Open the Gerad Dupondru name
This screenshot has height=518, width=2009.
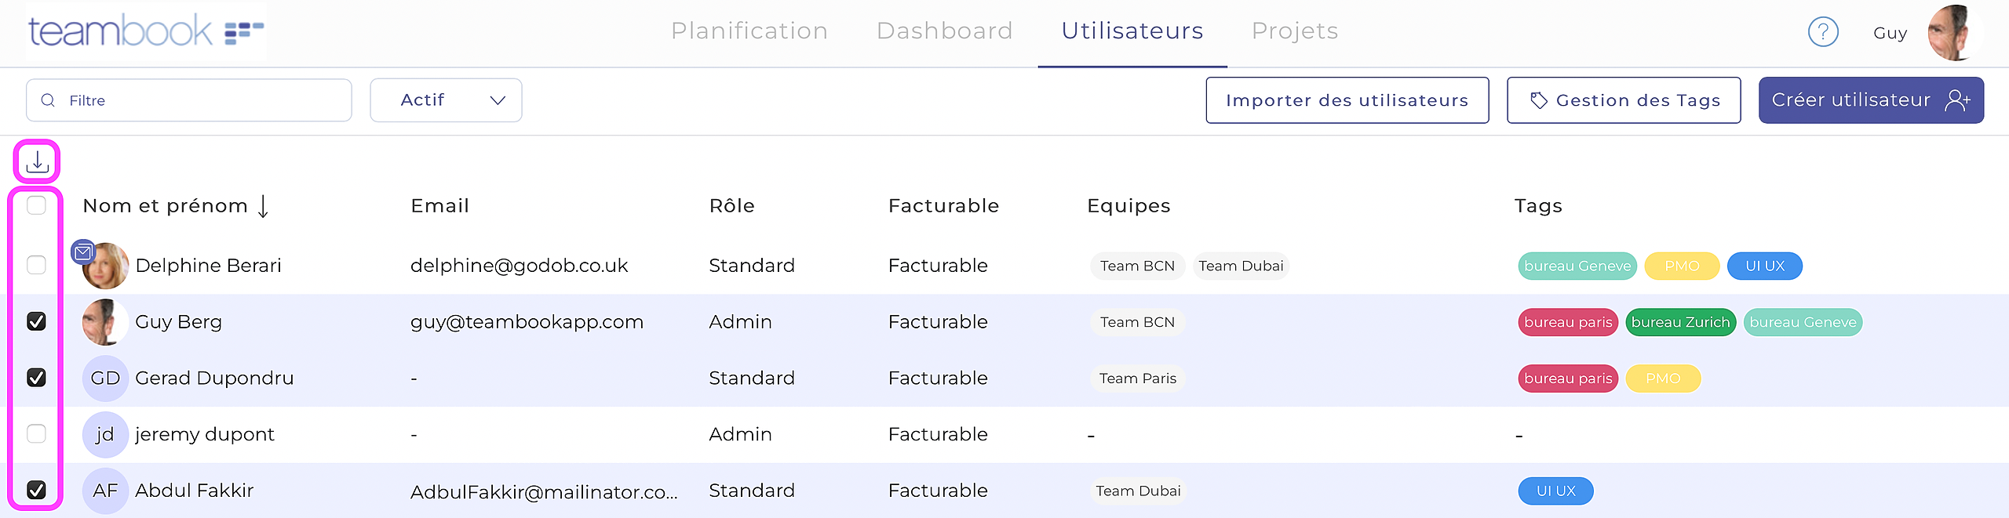(x=214, y=379)
